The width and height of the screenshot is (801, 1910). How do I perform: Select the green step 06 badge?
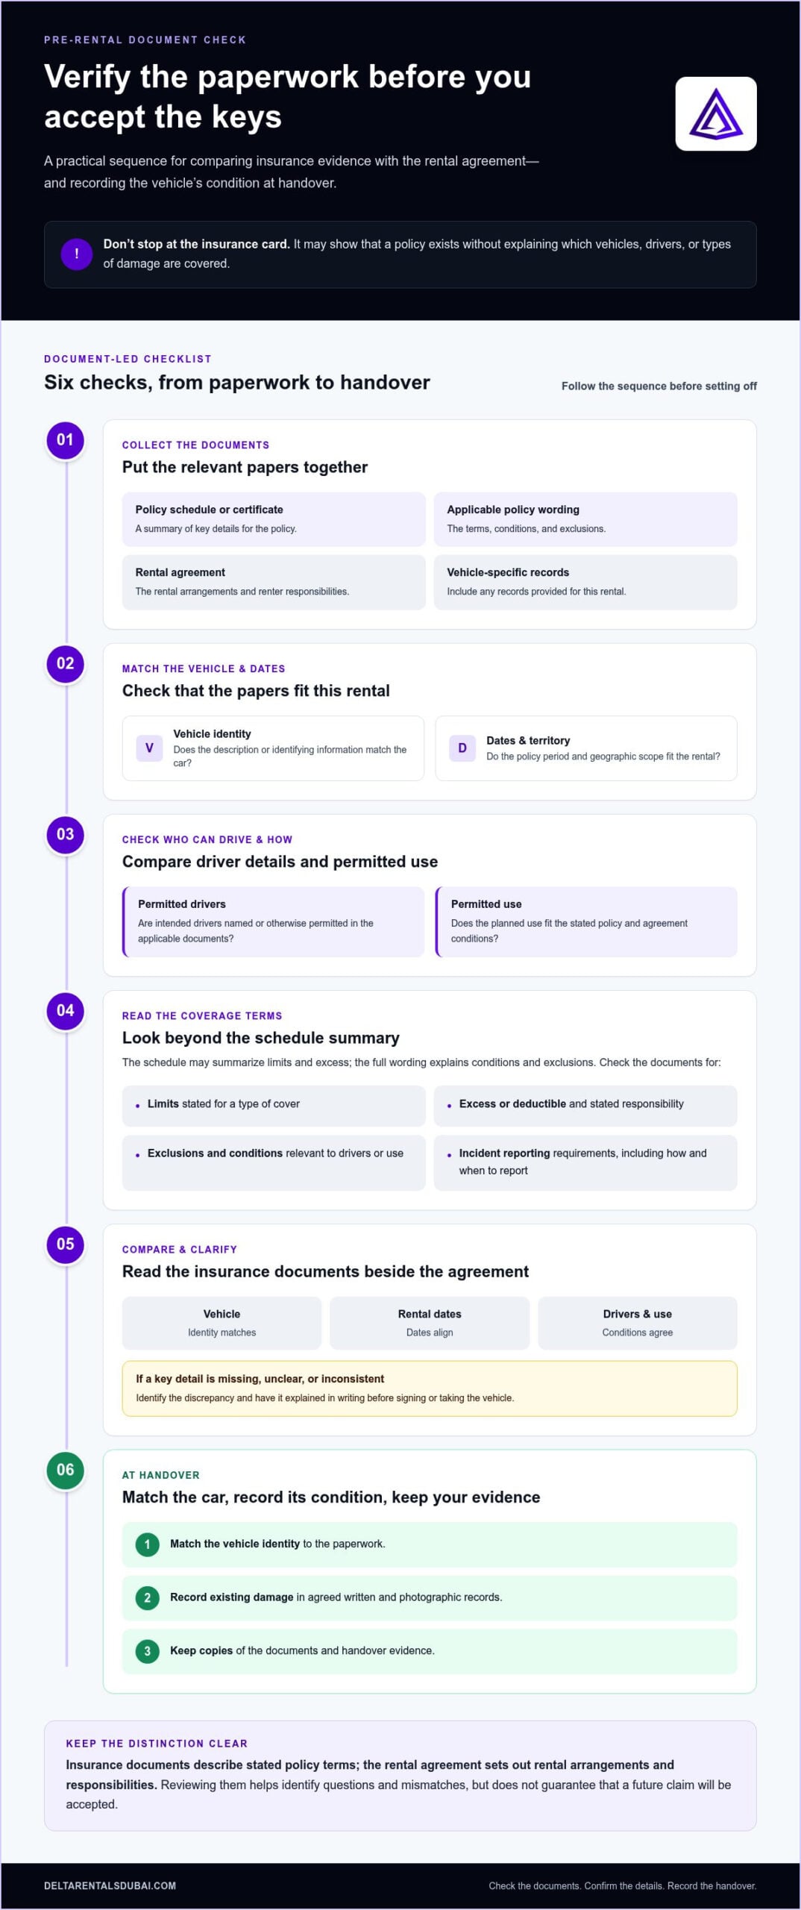(x=66, y=1470)
